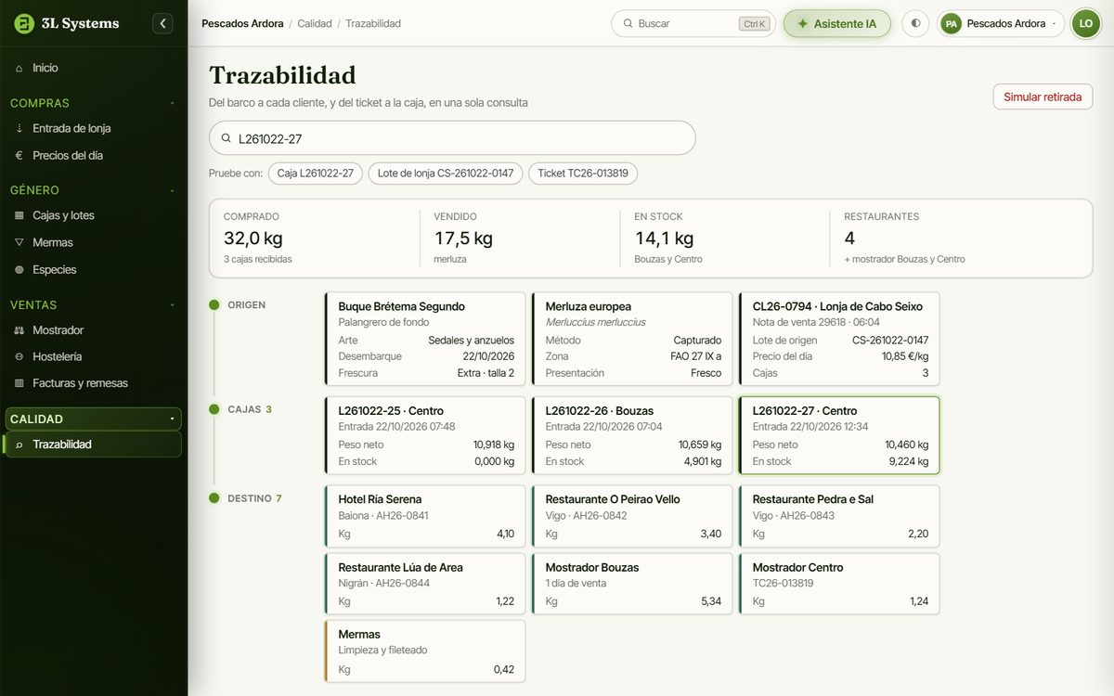1114x696 pixels.
Task: Click the Hostelería icon
Action: pos(19,356)
